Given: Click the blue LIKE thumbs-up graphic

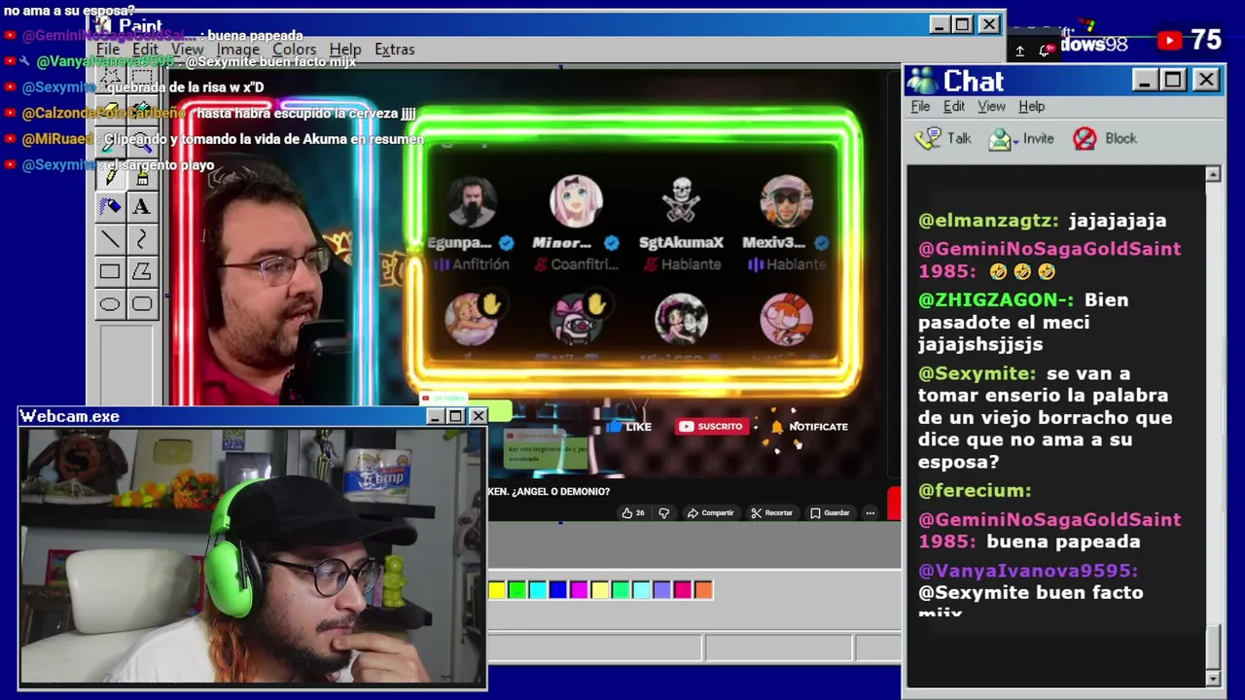Looking at the screenshot, I should pyautogui.click(x=615, y=426).
